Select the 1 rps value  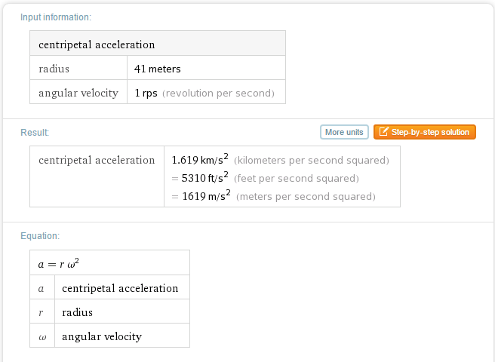146,94
